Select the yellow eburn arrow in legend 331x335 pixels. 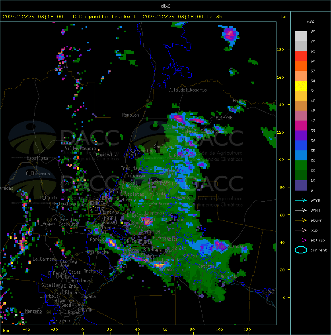click(301, 220)
